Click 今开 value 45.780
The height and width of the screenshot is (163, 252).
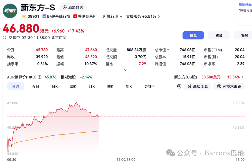[x=42, y=50]
